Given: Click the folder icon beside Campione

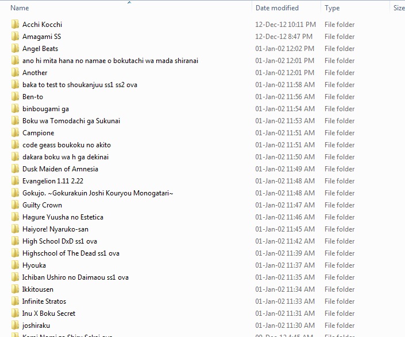Looking at the screenshot, I should [x=16, y=133].
